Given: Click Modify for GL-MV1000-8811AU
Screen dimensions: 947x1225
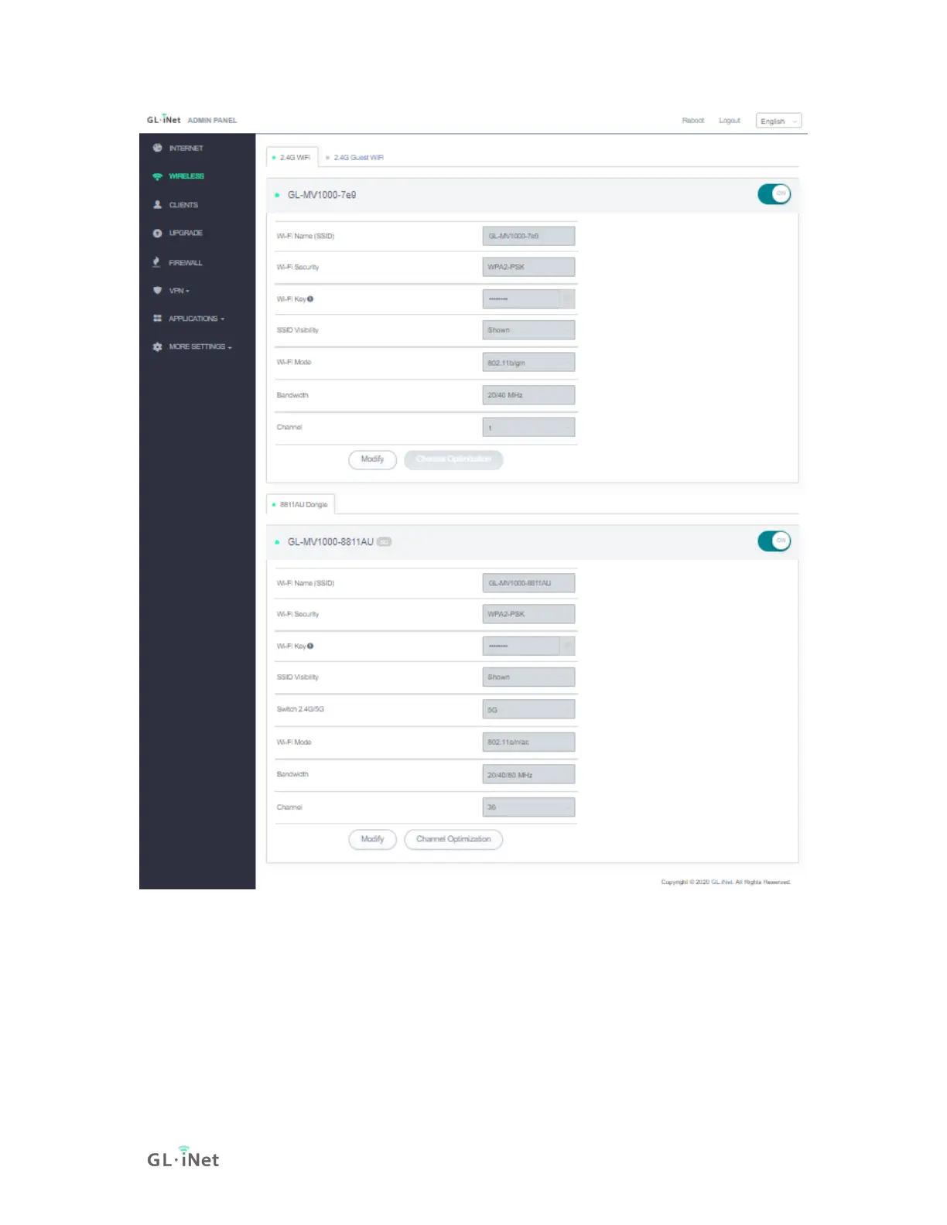Looking at the screenshot, I should coord(372,839).
